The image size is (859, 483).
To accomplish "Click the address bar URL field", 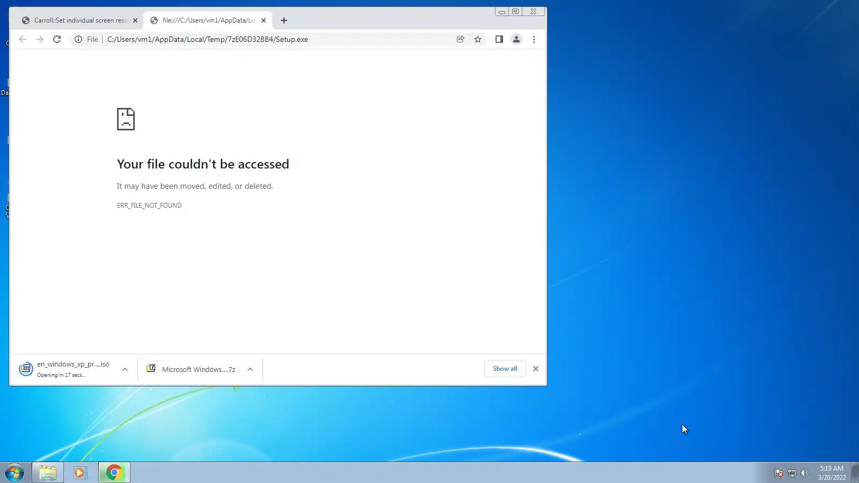I will click(276, 39).
